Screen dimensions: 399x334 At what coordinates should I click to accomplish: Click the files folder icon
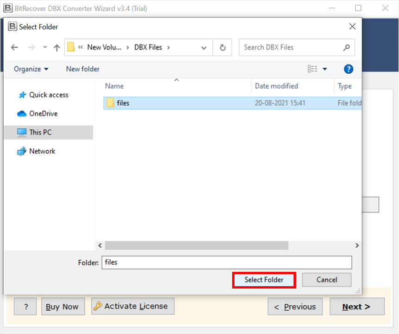[110, 103]
